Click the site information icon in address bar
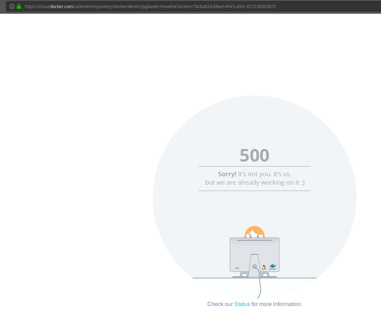Screen dimensions: 381x333 click(x=12, y=6)
